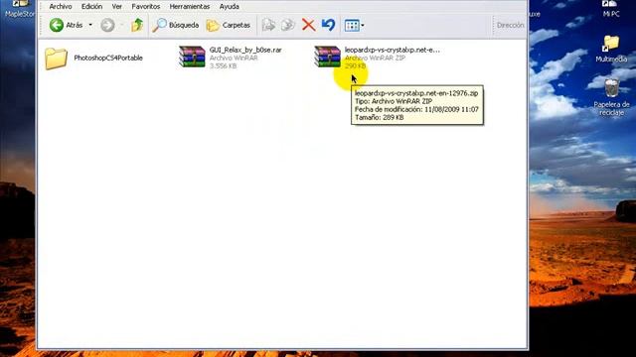Open the Herramientas menu
The height and width of the screenshot is (357, 636).
tap(190, 7)
